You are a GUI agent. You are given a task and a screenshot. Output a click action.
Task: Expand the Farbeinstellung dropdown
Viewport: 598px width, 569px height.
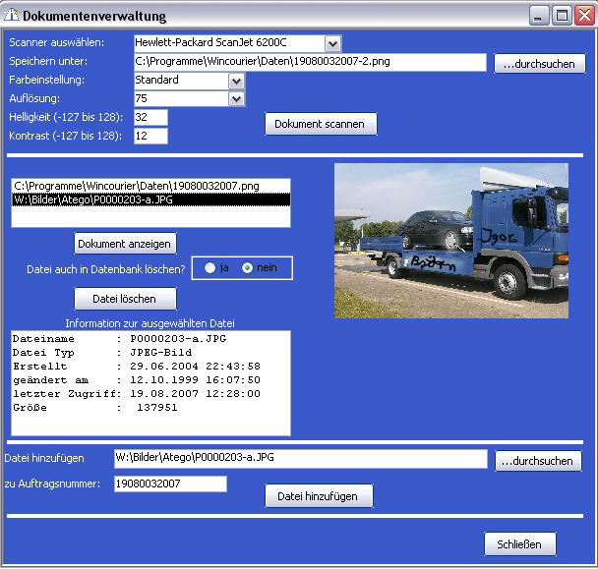point(235,81)
